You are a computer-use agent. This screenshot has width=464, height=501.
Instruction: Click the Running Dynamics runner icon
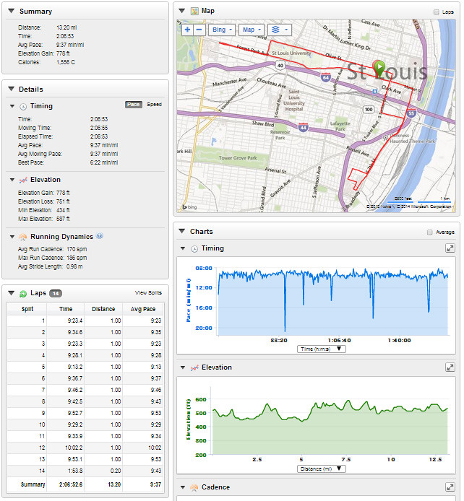(x=22, y=237)
